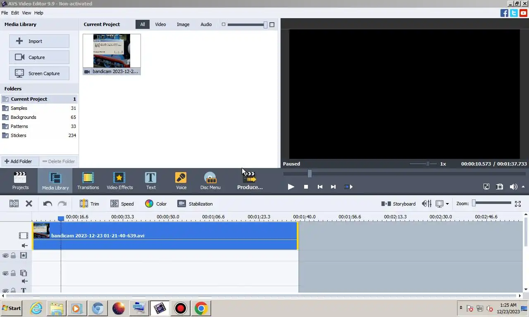Open the View menu
This screenshot has width=529, height=317.
click(26, 13)
